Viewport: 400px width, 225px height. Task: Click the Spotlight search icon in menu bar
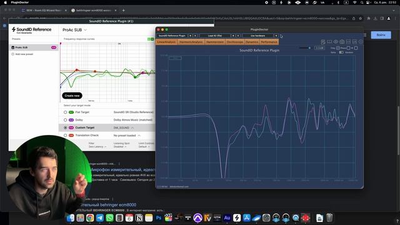362,2
